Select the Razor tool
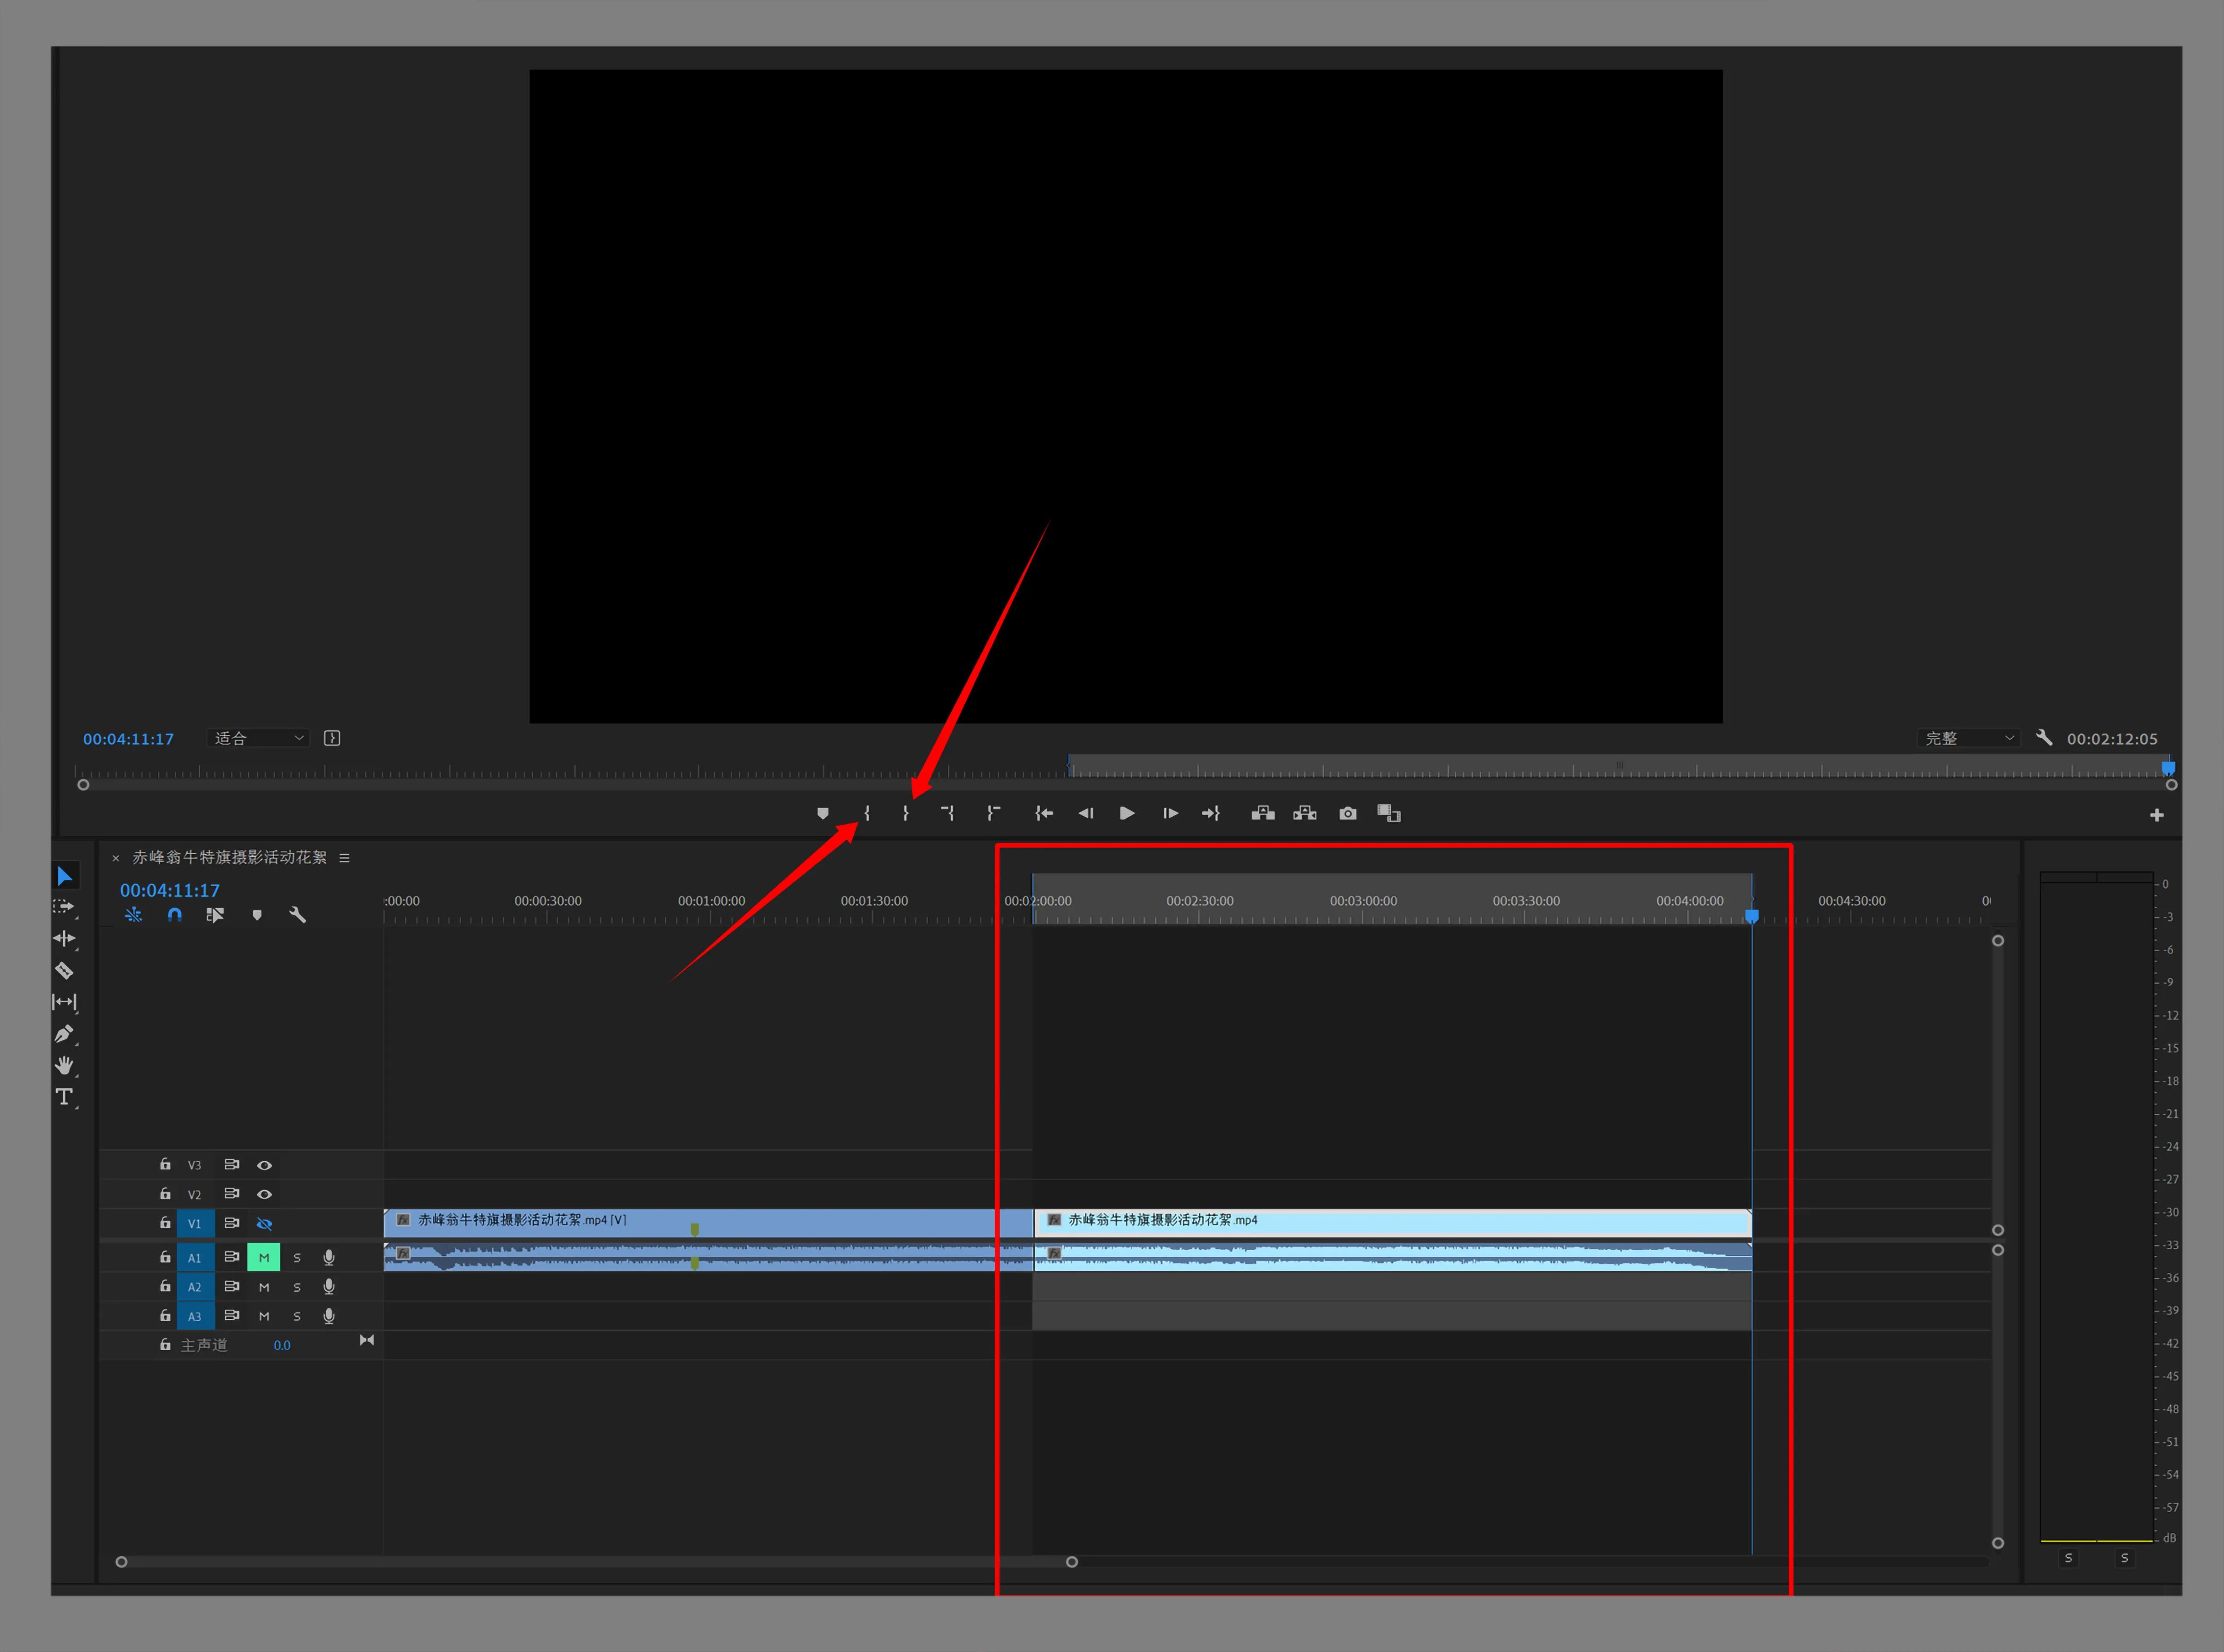This screenshot has width=2224, height=1652. coord(64,971)
